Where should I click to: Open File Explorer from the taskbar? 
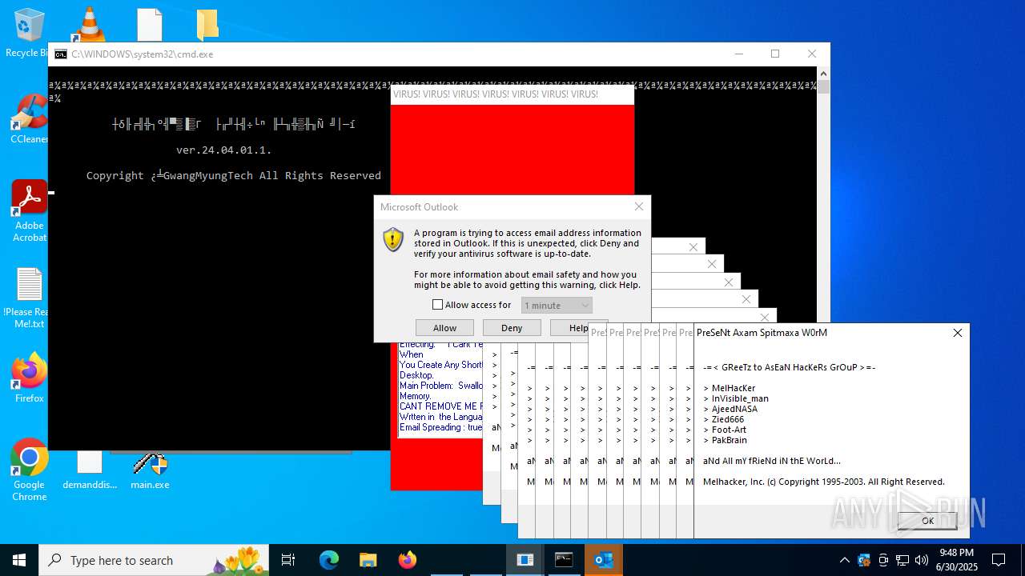[x=368, y=560]
